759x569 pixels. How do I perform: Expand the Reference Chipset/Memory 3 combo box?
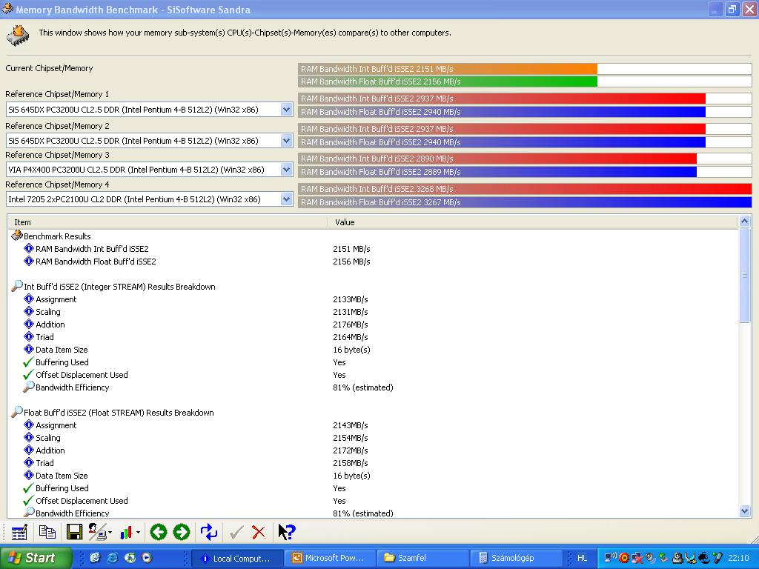click(286, 170)
